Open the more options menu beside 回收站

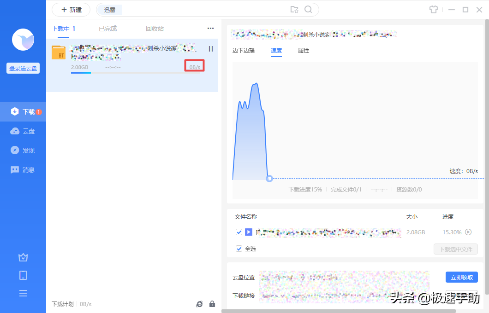coord(210,28)
